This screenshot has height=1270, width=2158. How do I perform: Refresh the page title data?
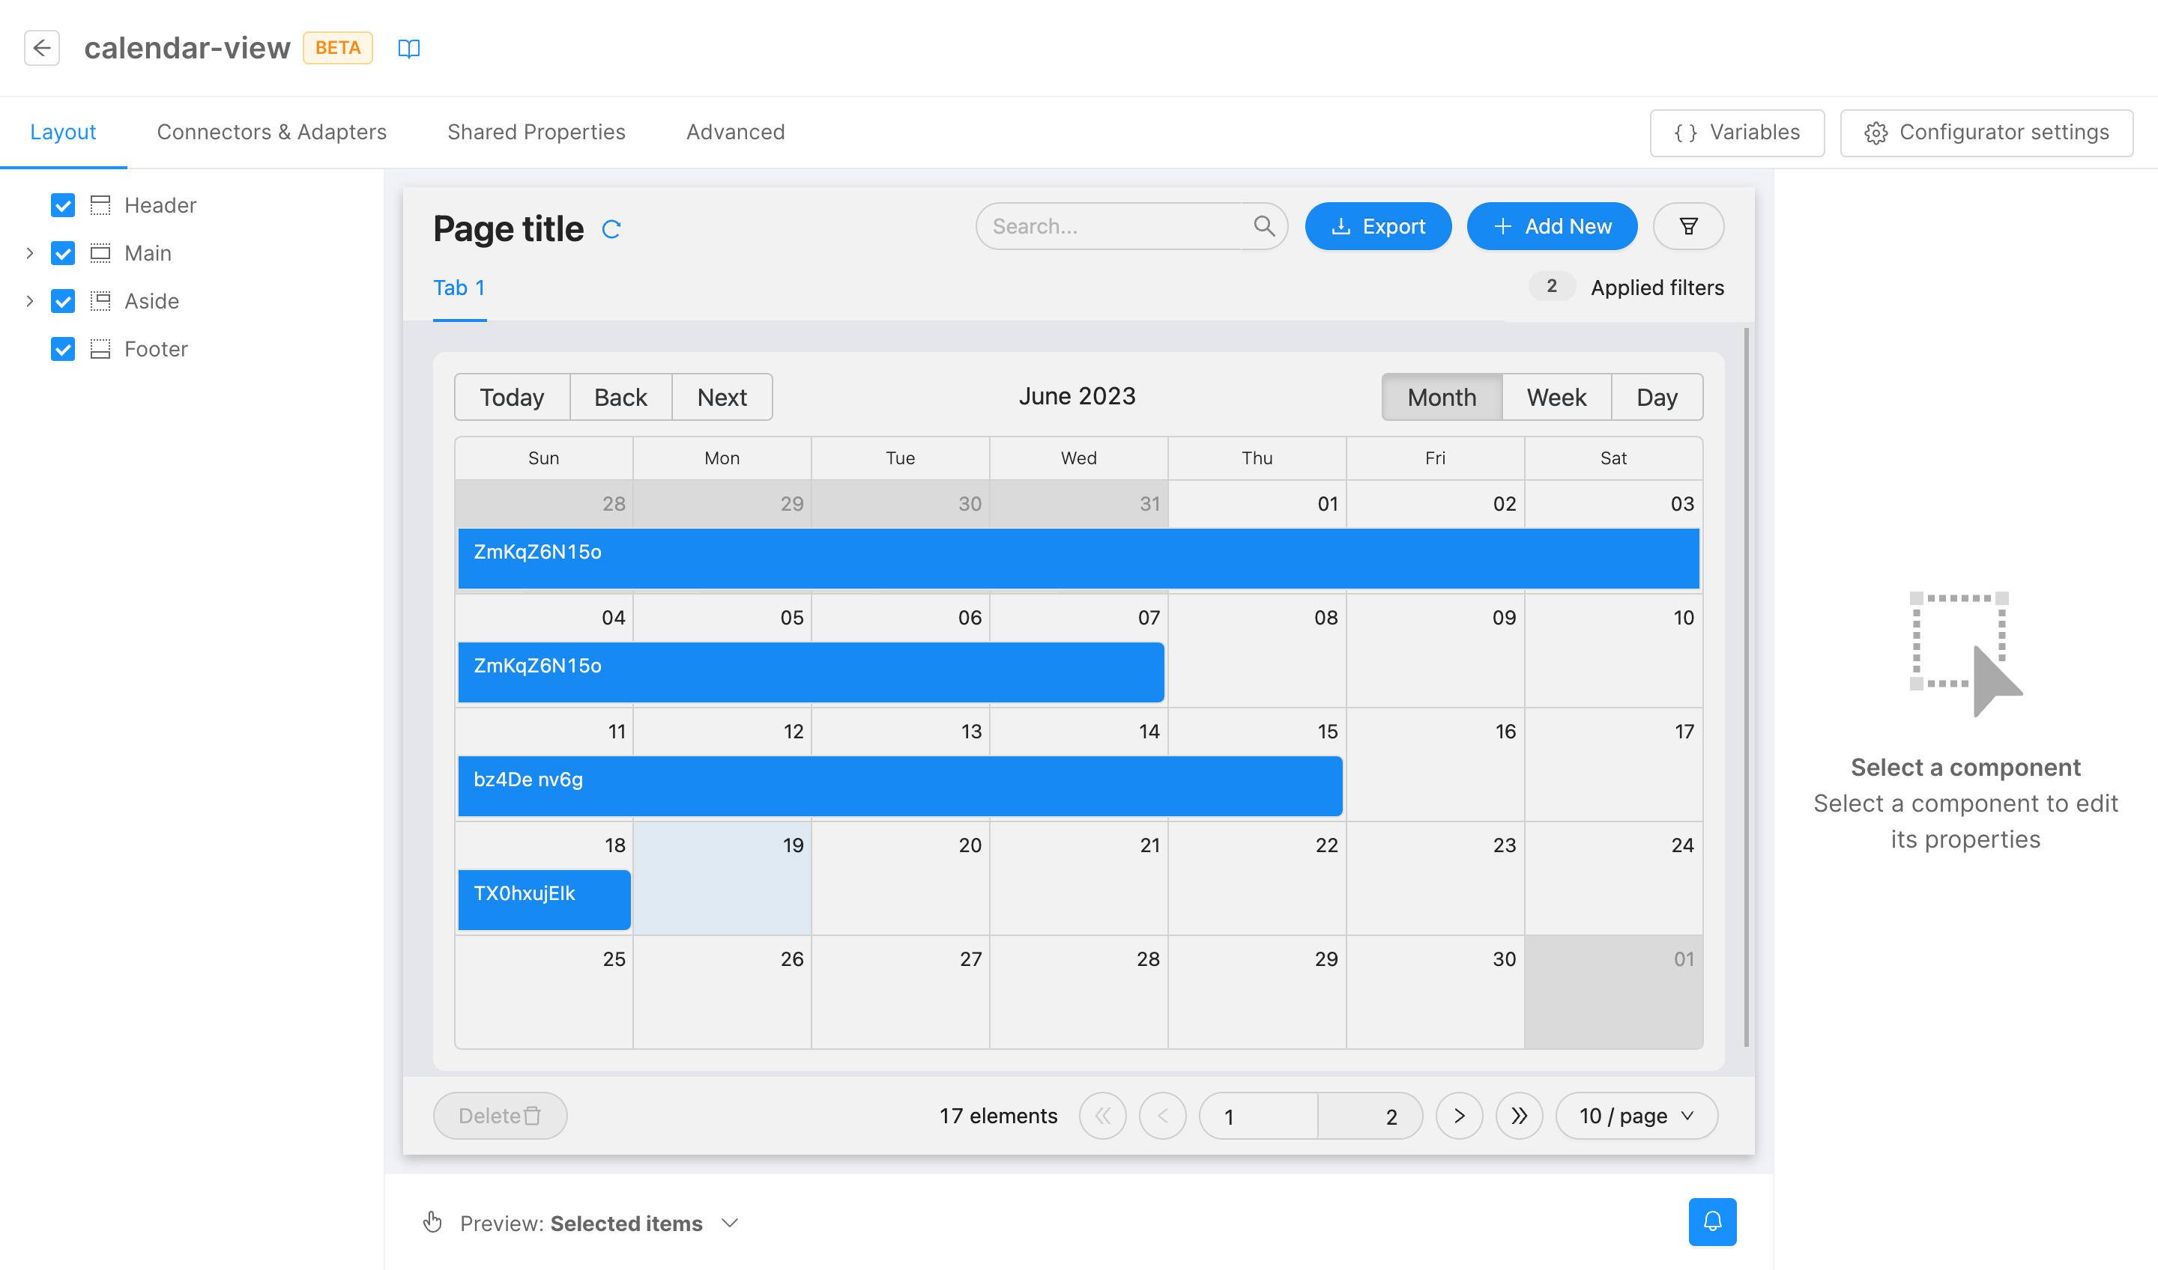point(611,229)
